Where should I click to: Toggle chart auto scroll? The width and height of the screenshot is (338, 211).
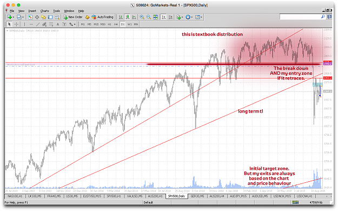pos(164,17)
